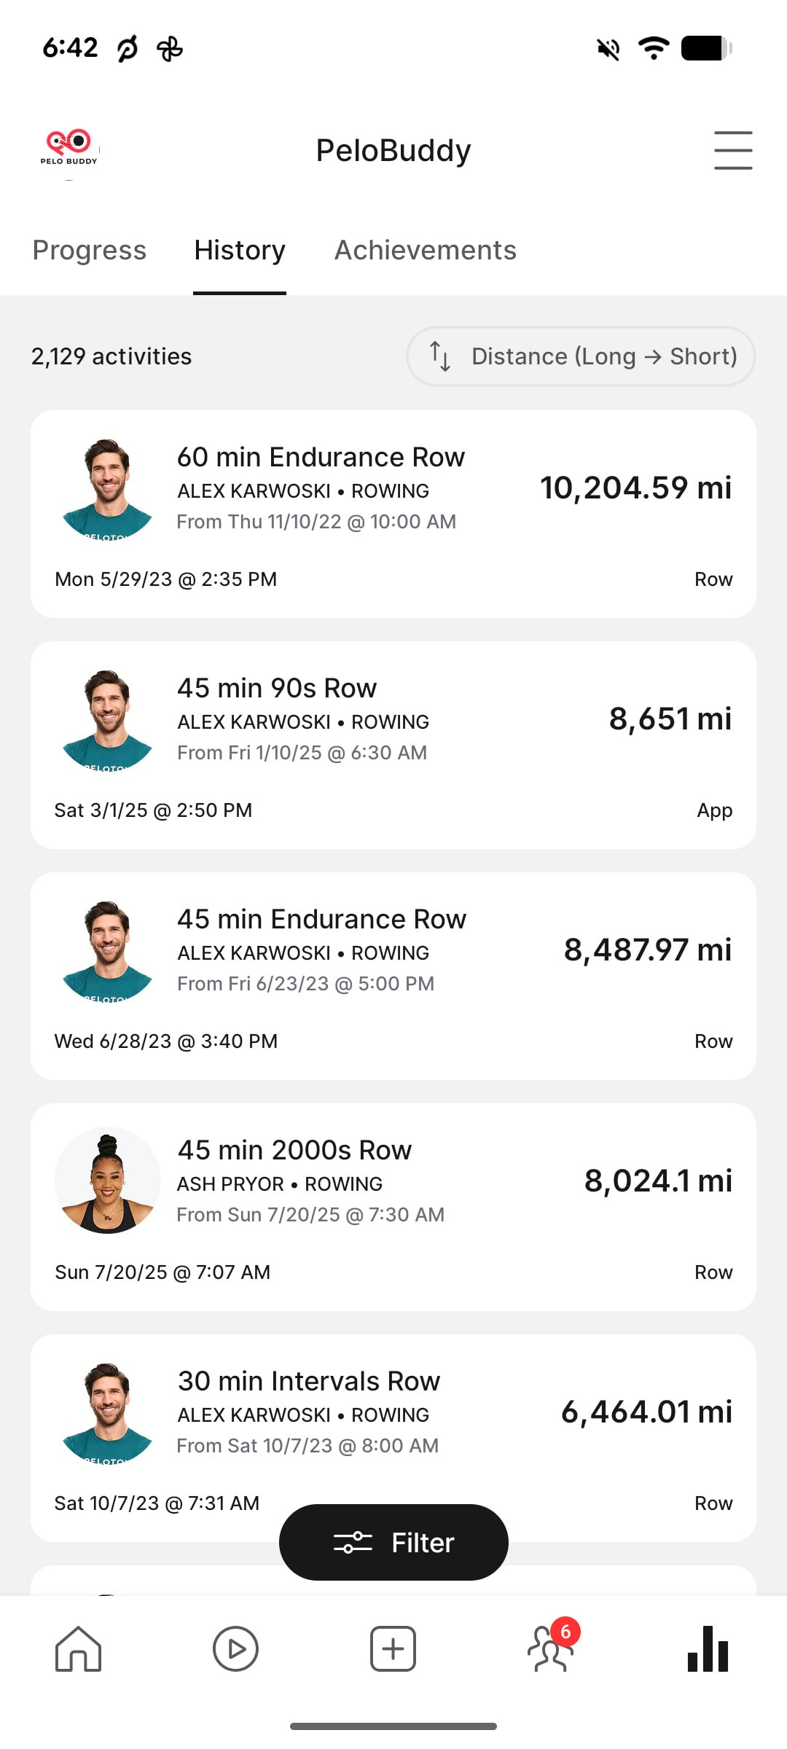Open 45 min Endurance Row card
The width and height of the screenshot is (787, 1749).
393,976
